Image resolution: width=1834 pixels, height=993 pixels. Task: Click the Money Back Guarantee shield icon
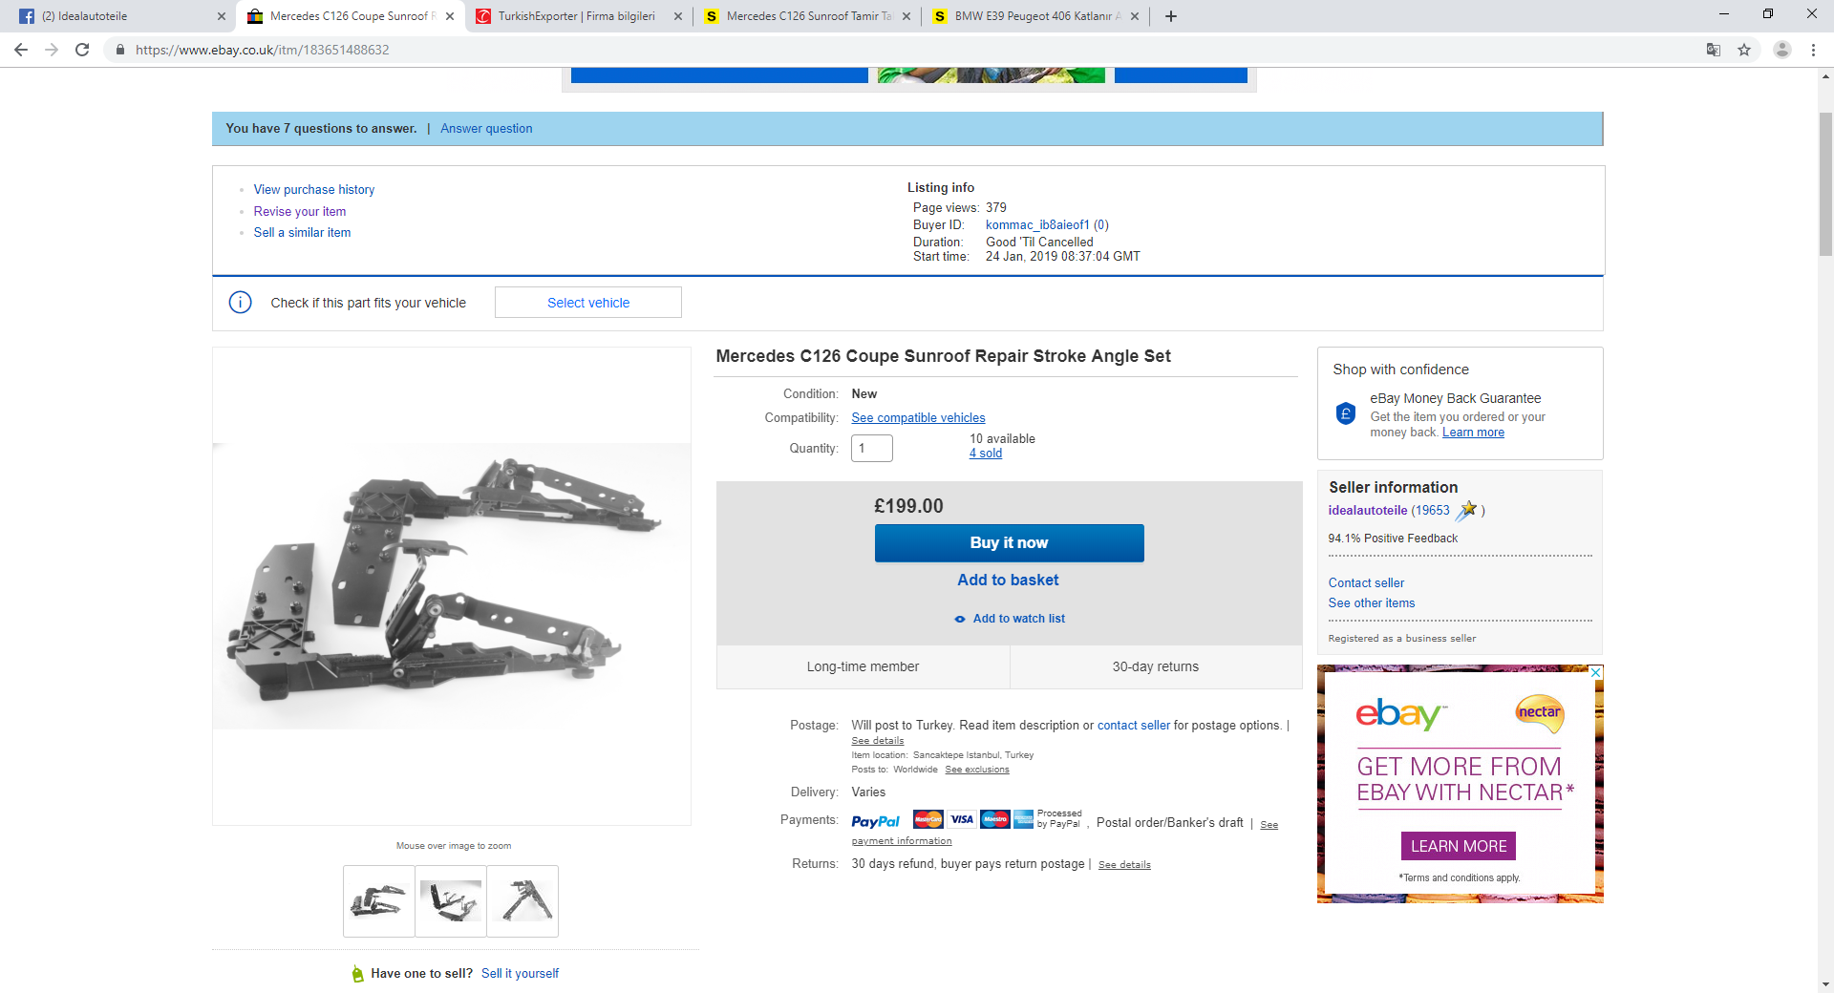1346,413
